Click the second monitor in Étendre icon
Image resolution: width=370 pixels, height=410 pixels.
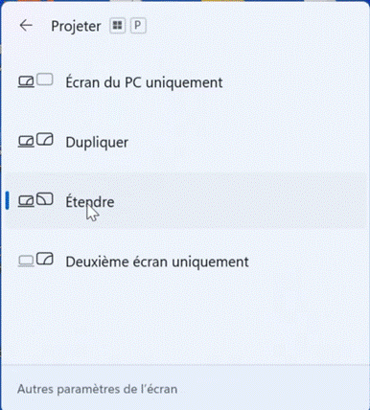tap(45, 199)
